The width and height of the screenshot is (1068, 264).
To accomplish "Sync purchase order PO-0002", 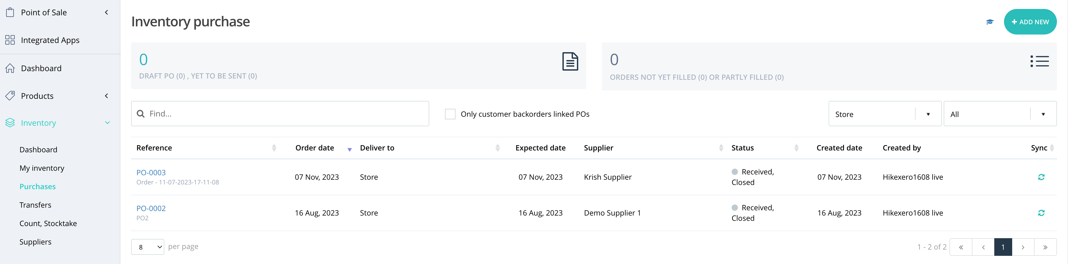I will [1041, 213].
